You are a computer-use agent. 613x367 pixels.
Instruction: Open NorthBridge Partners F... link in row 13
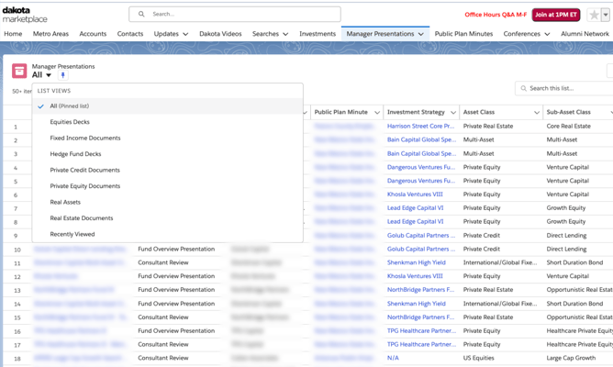420,290
